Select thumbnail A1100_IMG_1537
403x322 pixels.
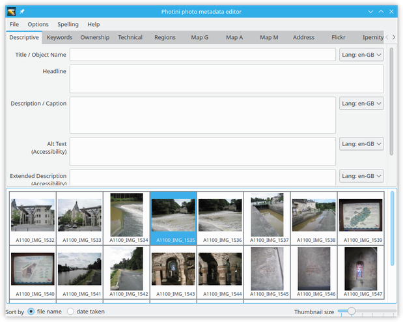point(267,218)
